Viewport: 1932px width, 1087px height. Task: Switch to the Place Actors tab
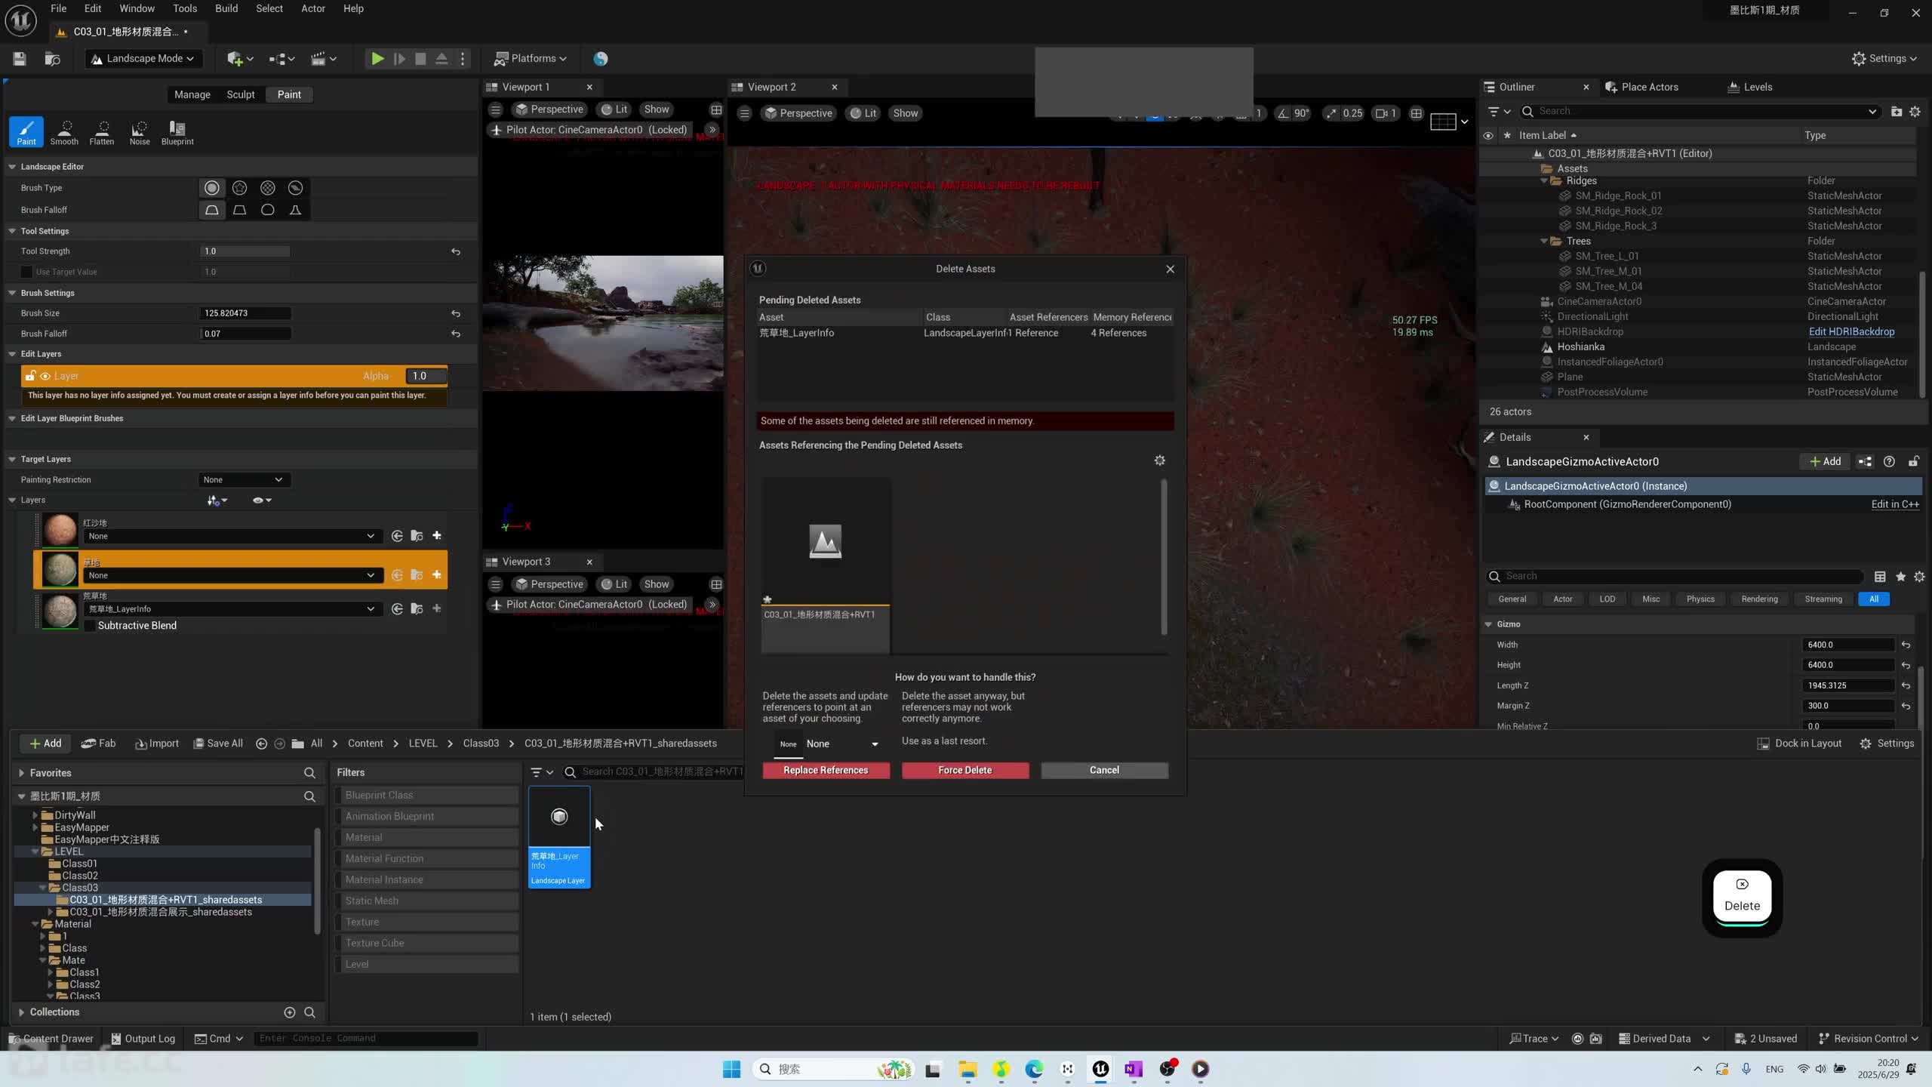1642,88
